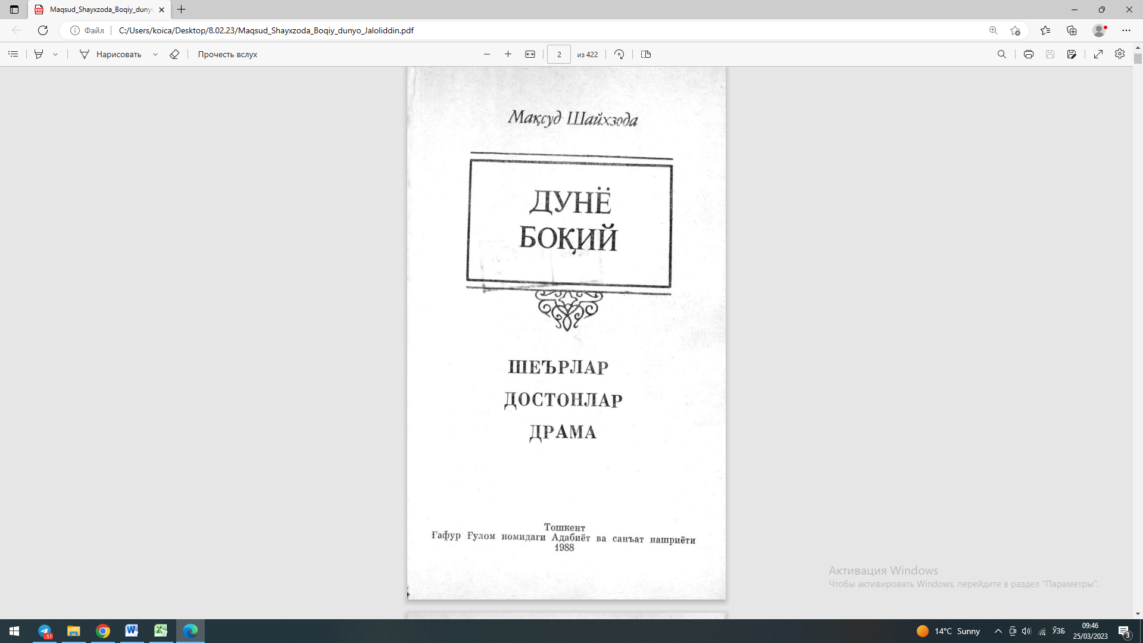The image size is (1143, 643).
Task: Open Telegram from the taskbar
Action: pyautogui.click(x=45, y=631)
